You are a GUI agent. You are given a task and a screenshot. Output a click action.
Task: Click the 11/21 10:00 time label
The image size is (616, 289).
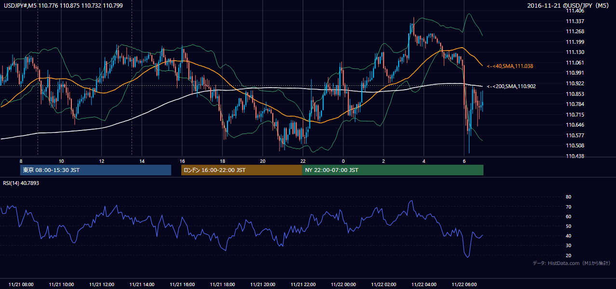pyautogui.click(x=62, y=285)
